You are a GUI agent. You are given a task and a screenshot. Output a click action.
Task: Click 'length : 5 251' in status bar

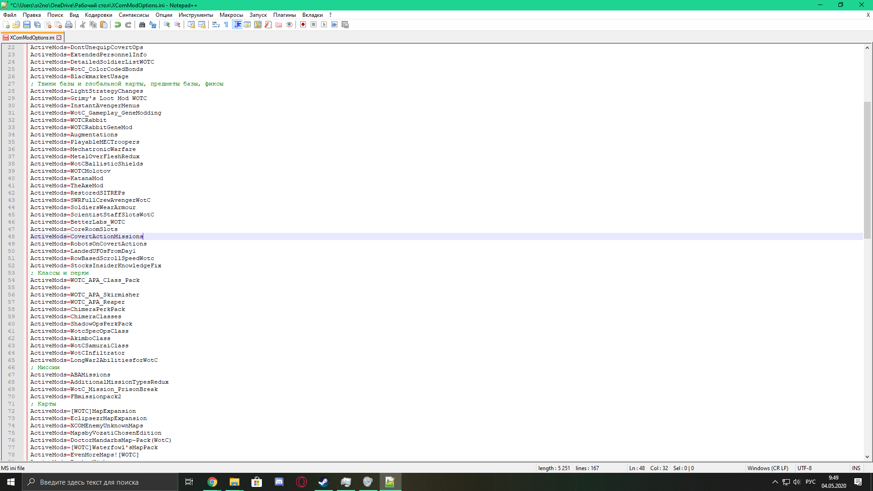pos(554,468)
